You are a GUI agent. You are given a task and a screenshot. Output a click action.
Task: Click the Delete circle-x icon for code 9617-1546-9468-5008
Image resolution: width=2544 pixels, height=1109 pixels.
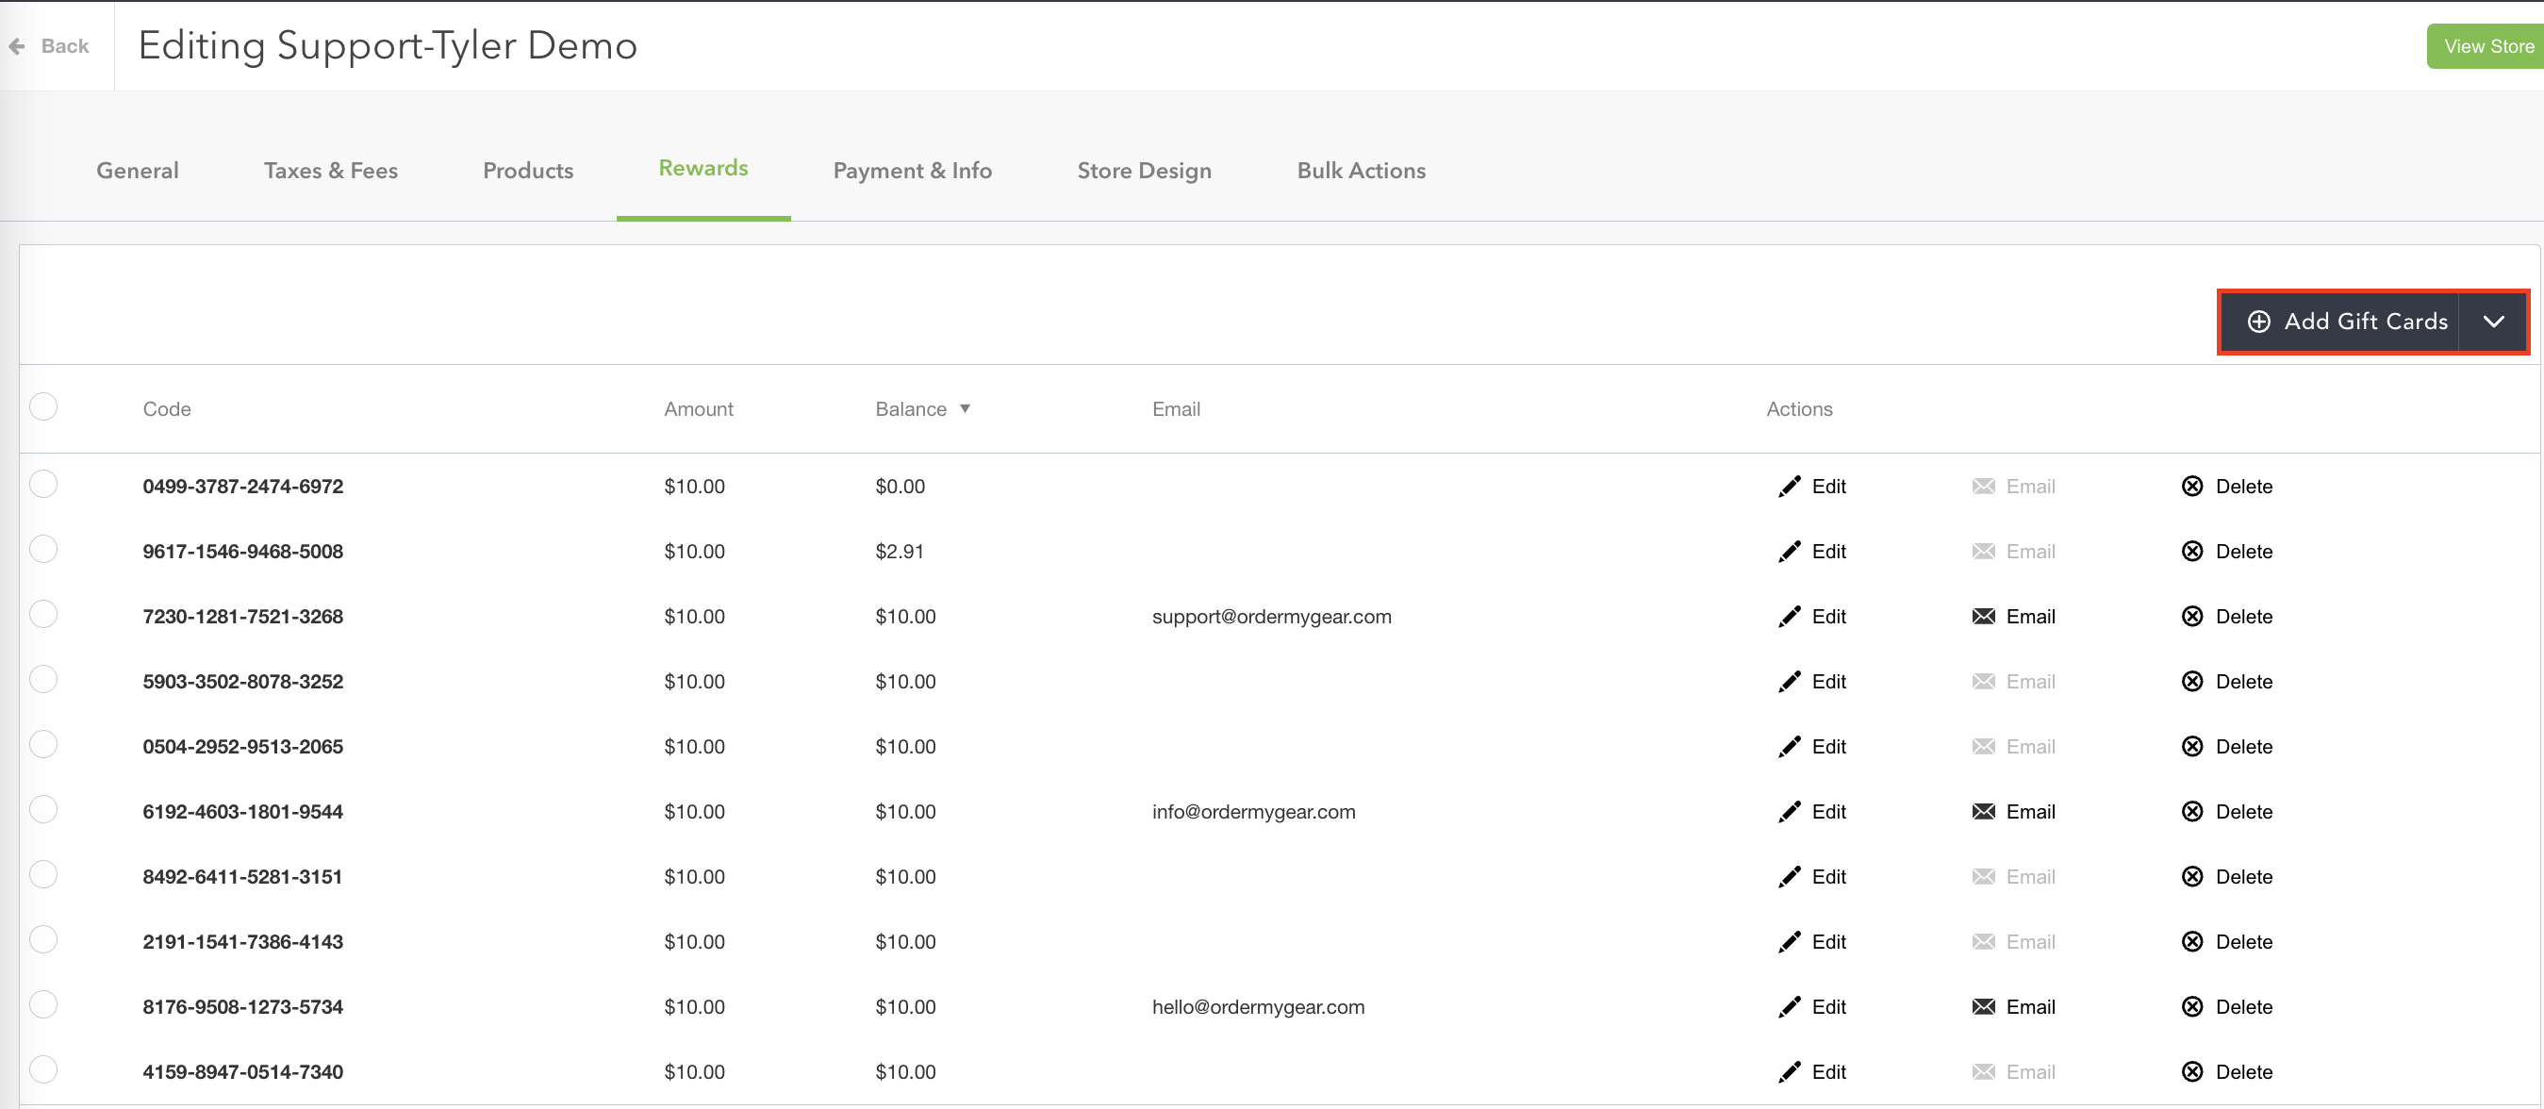coord(2191,552)
